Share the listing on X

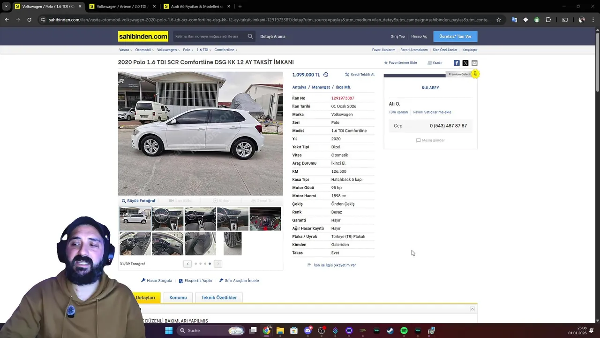(x=465, y=63)
